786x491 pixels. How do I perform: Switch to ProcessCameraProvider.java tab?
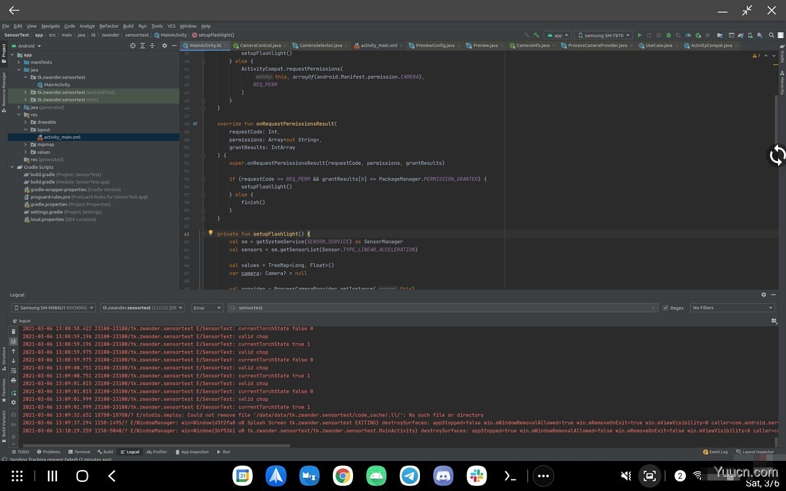tap(597, 46)
